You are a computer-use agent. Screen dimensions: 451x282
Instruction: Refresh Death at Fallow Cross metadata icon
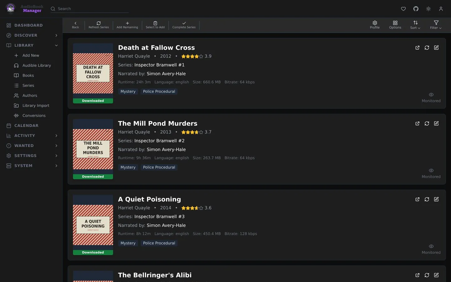[x=427, y=48]
